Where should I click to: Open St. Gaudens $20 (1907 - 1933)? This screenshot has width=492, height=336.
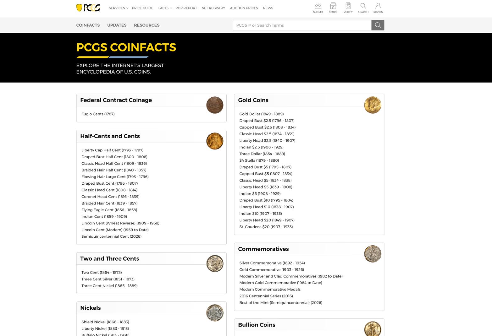tap(266, 227)
